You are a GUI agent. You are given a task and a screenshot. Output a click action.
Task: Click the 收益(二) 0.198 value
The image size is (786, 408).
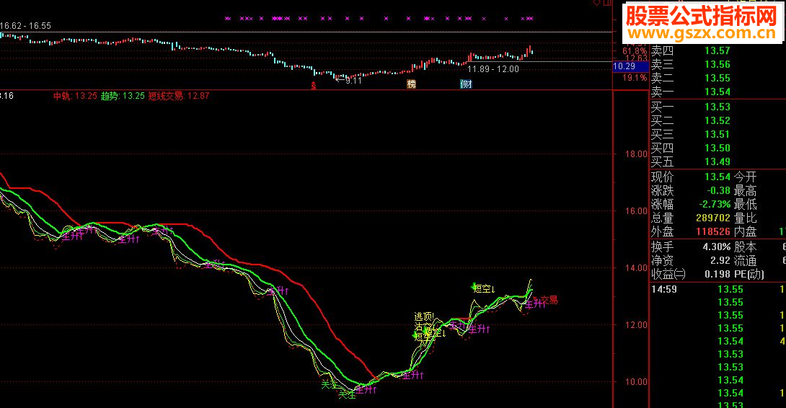tap(717, 274)
